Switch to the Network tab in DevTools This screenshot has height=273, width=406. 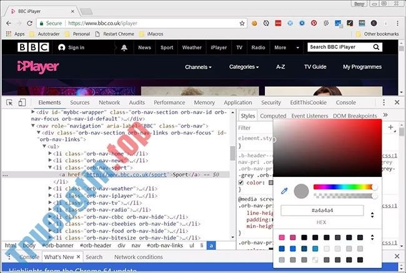pyautogui.click(x=109, y=102)
